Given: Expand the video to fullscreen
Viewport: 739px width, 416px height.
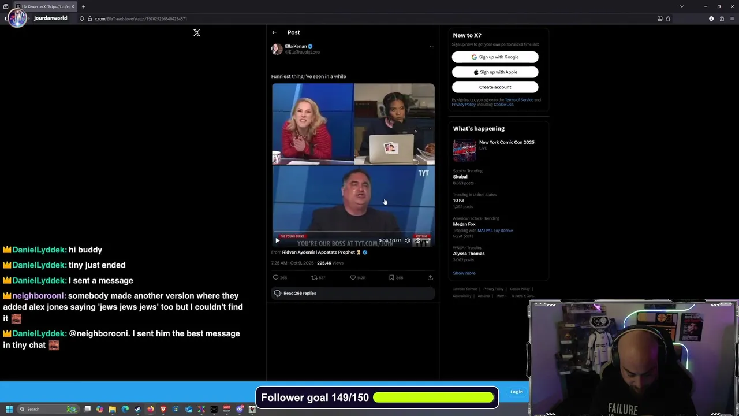Looking at the screenshot, I should pyautogui.click(x=428, y=241).
